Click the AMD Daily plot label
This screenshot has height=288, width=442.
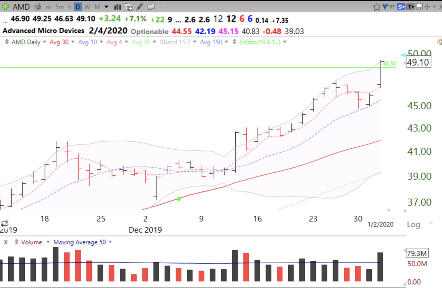coord(26,42)
